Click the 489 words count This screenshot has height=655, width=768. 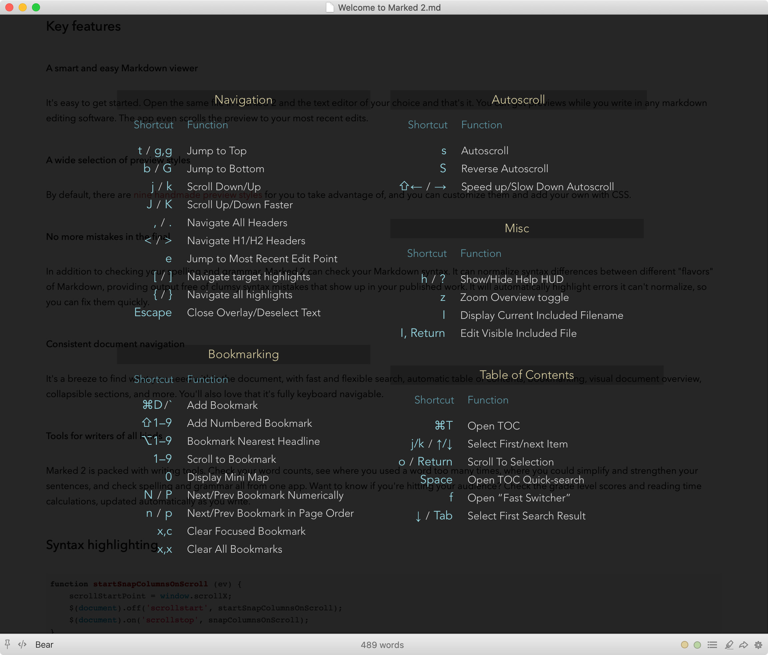[x=382, y=645]
